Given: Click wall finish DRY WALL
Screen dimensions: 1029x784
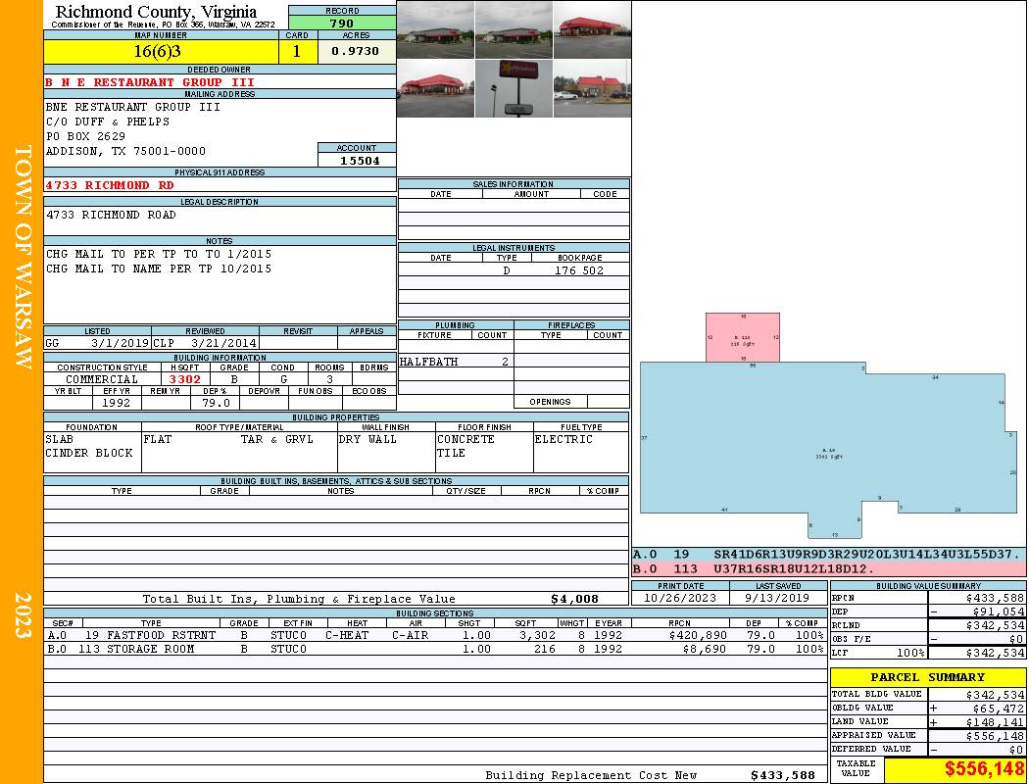Looking at the screenshot, I should tap(367, 439).
